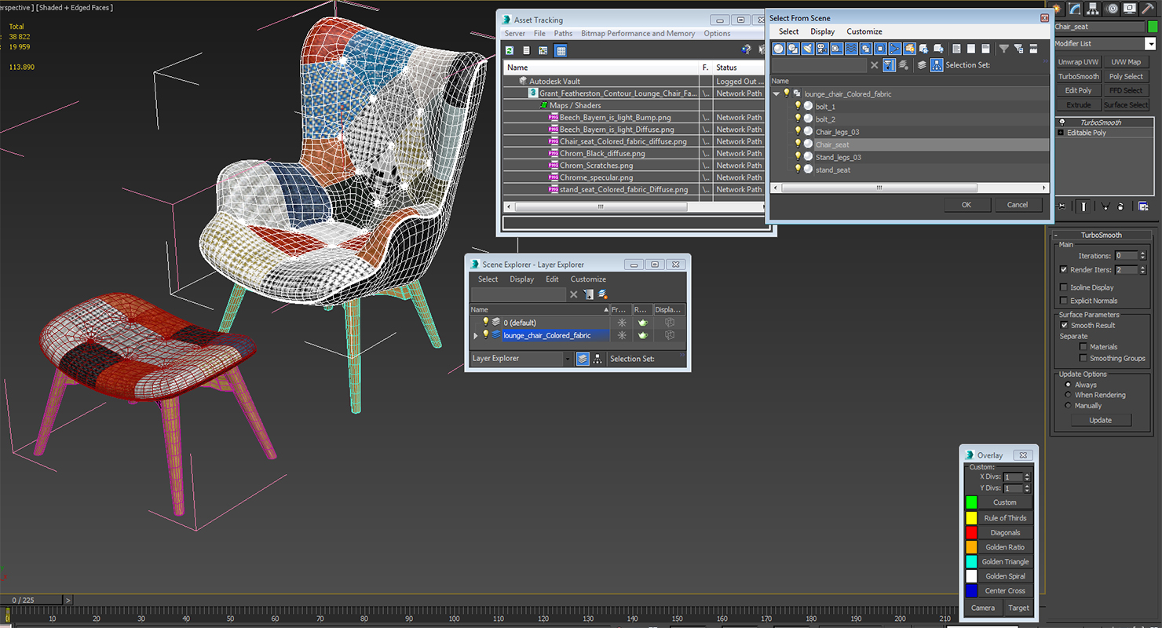Open the Hierarchy command panel tab
Screen dimensions: 1162x628
tap(1093, 9)
